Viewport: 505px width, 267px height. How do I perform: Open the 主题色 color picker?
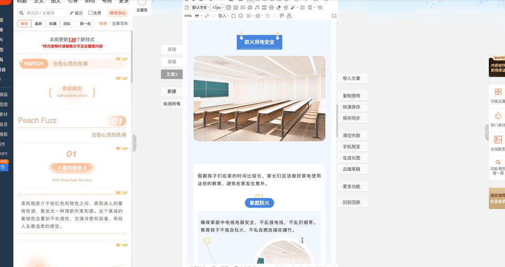point(142,6)
